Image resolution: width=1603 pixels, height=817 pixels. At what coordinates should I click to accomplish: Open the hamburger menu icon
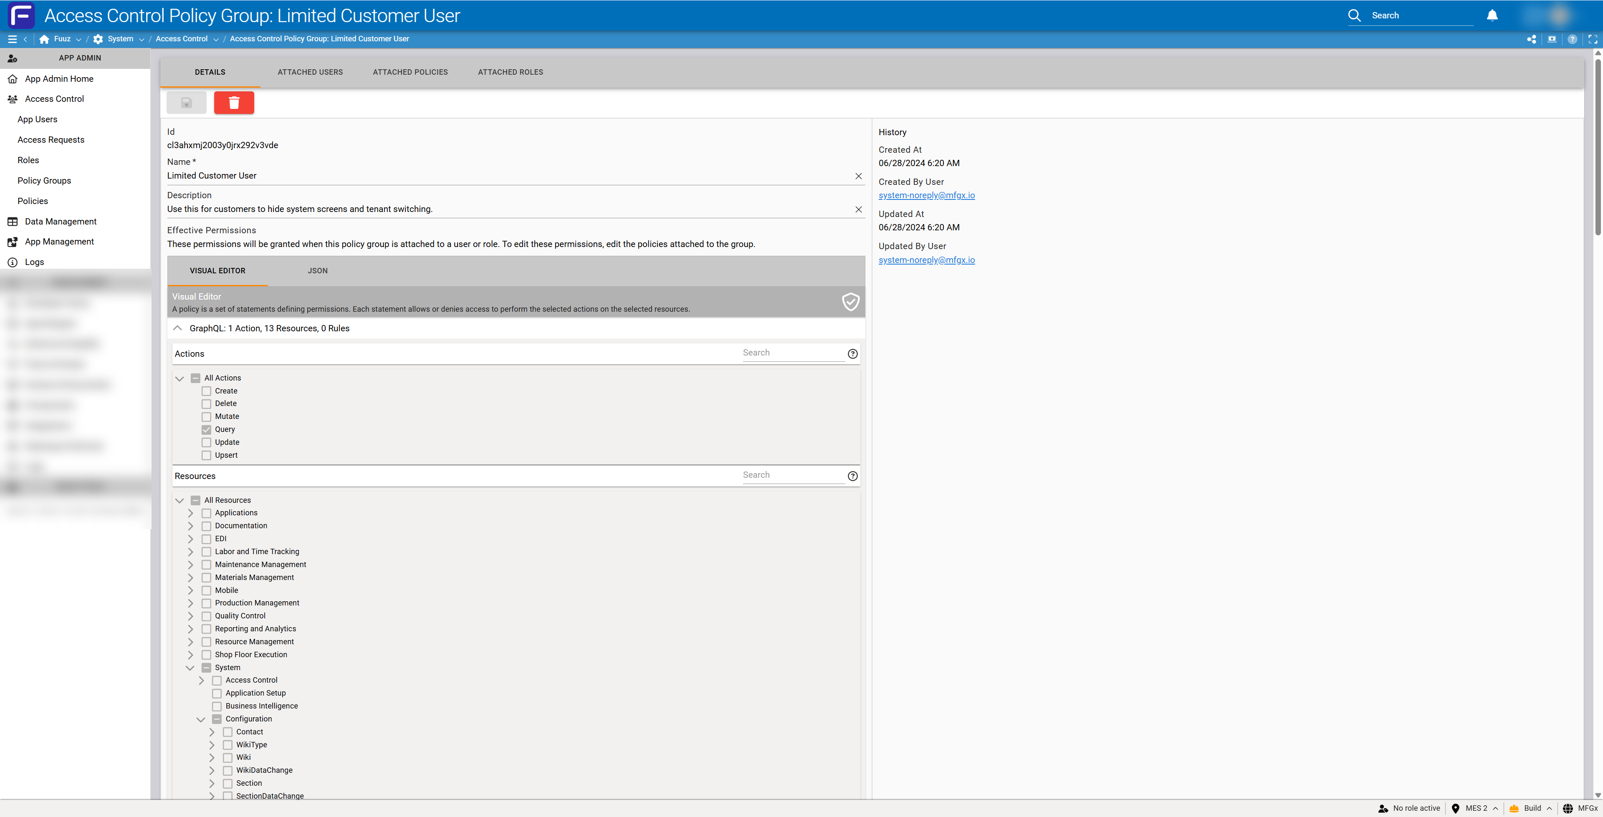tap(12, 39)
